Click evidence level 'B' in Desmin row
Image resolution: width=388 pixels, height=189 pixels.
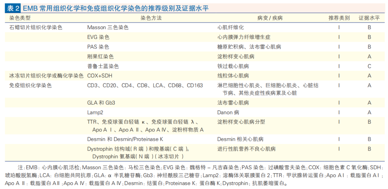369,139
